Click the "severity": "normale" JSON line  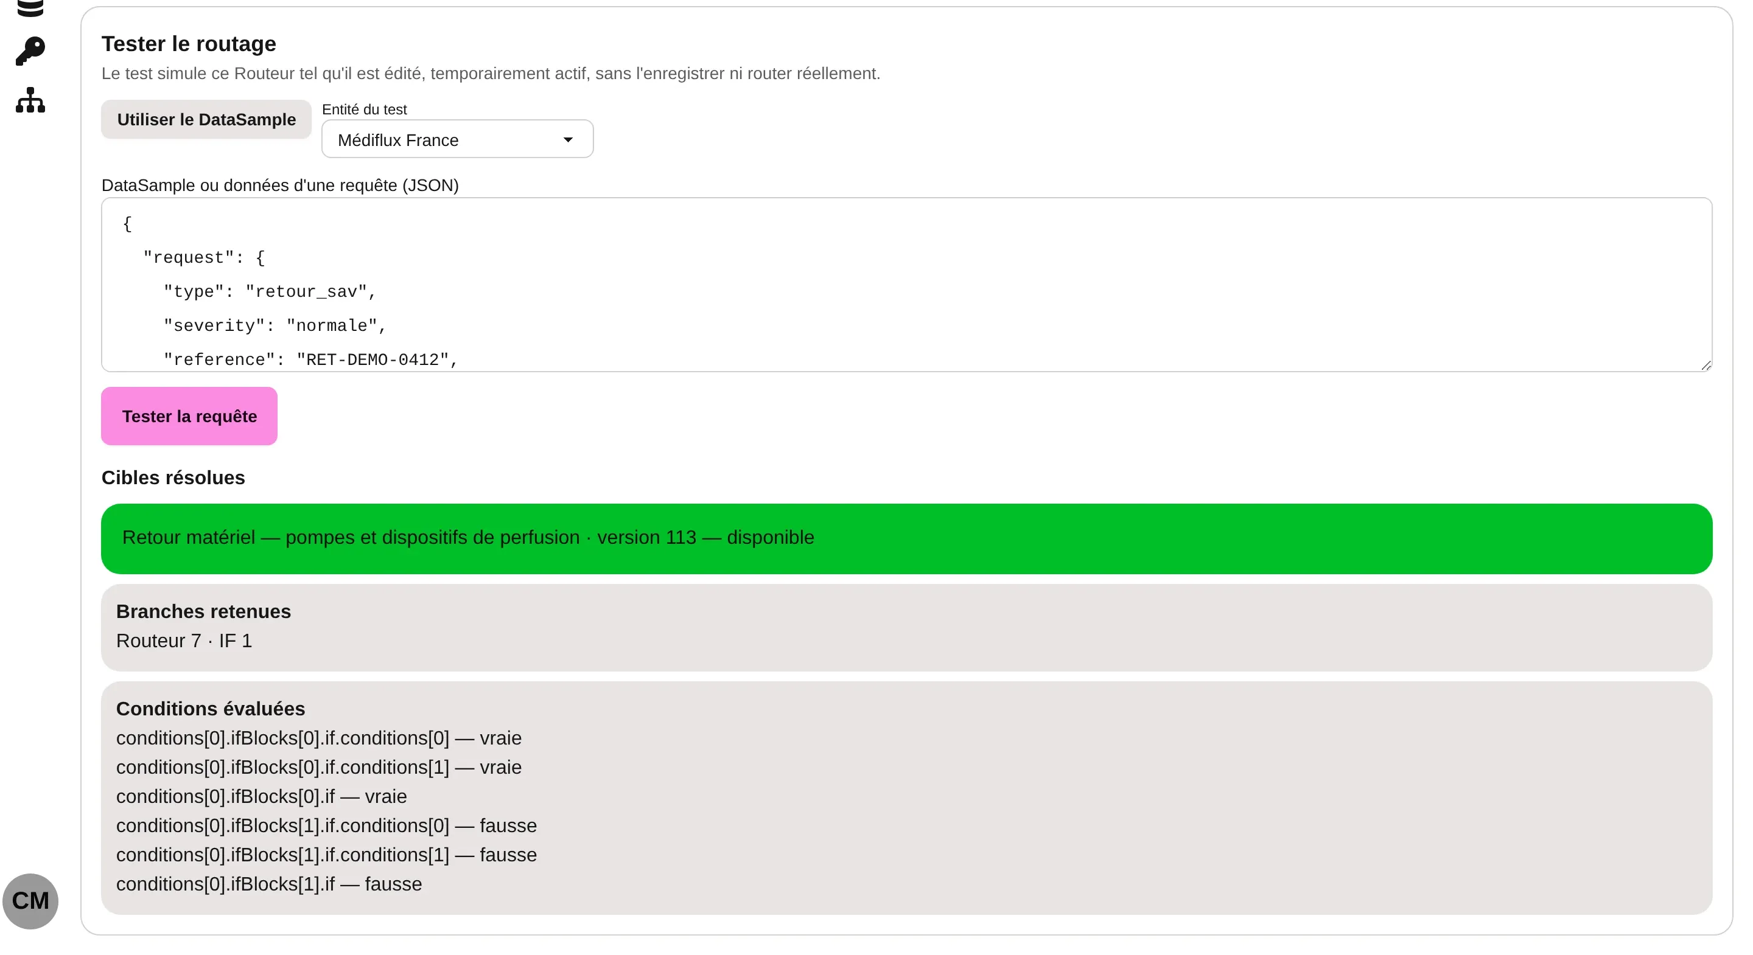(x=275, y=326)
